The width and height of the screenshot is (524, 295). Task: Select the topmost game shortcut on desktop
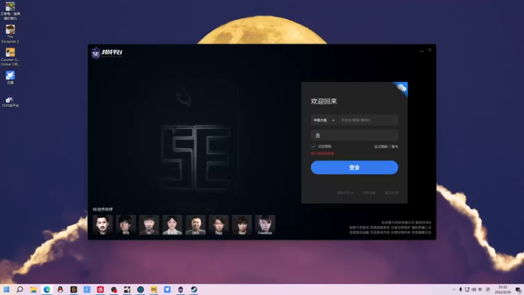coord(10,10)
